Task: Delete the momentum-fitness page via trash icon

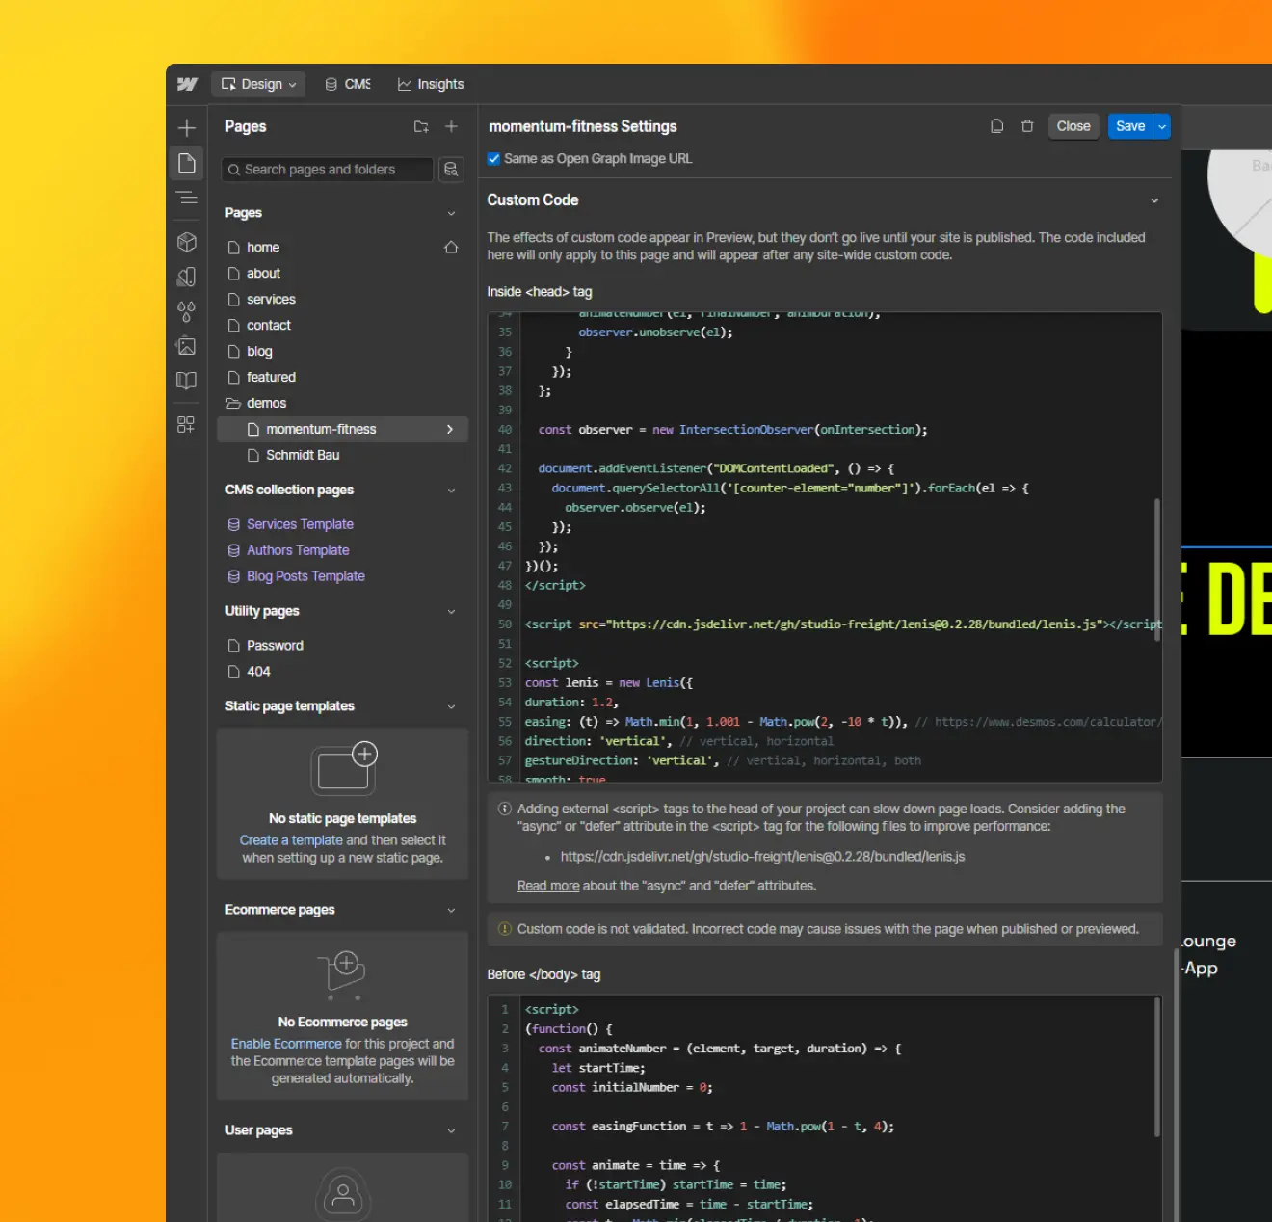Action: 1027,126
